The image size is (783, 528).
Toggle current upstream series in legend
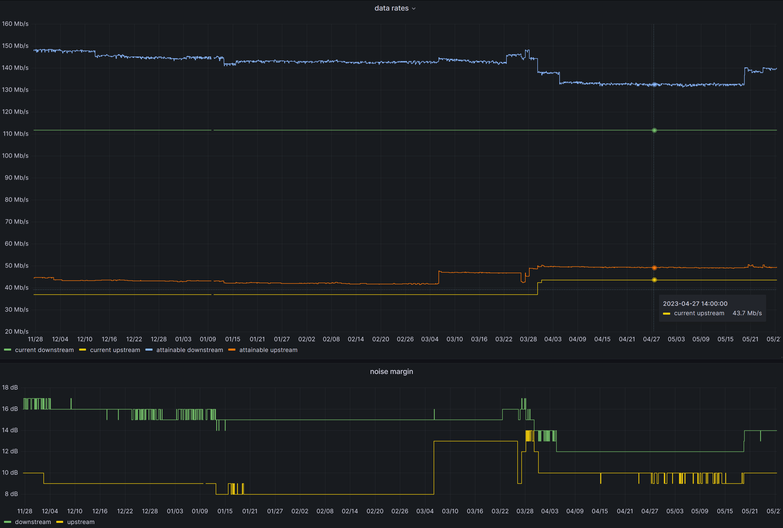click(115, 350)
